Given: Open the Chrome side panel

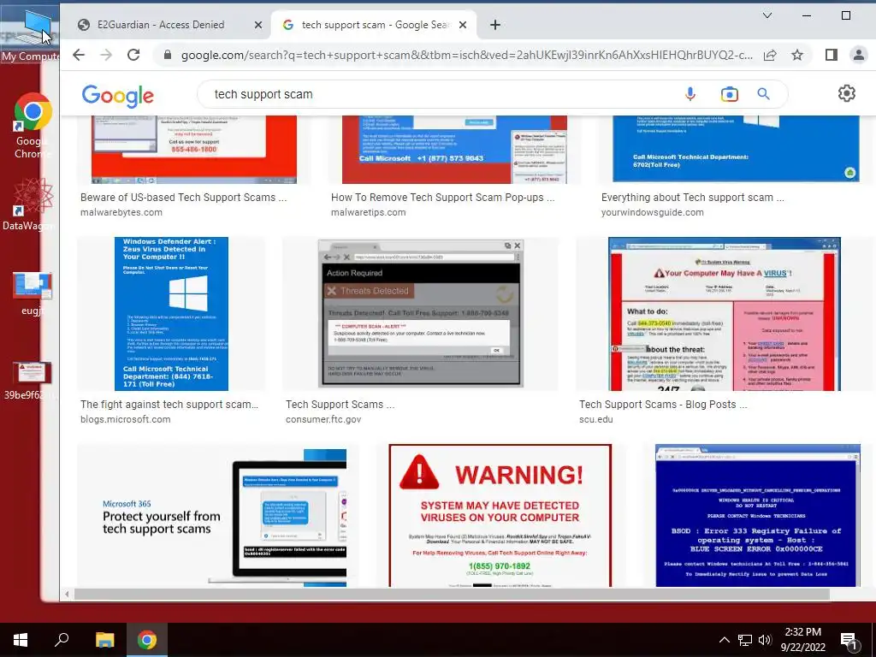Looking at the screenshot, I should (x=832, y=55).
